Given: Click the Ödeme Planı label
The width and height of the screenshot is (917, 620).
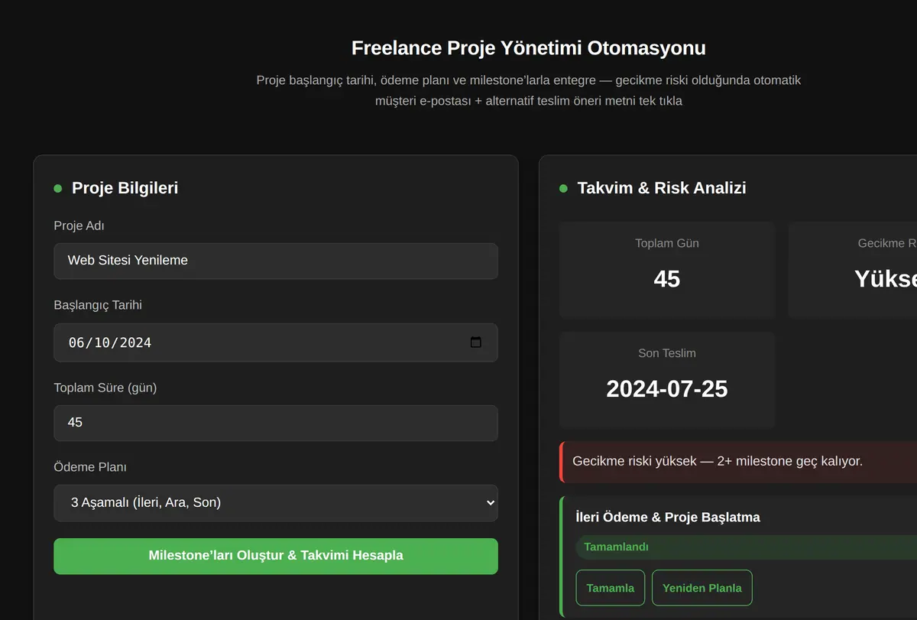Looking at the screenshot, I should pyautogui.click(x=90, y=467).
